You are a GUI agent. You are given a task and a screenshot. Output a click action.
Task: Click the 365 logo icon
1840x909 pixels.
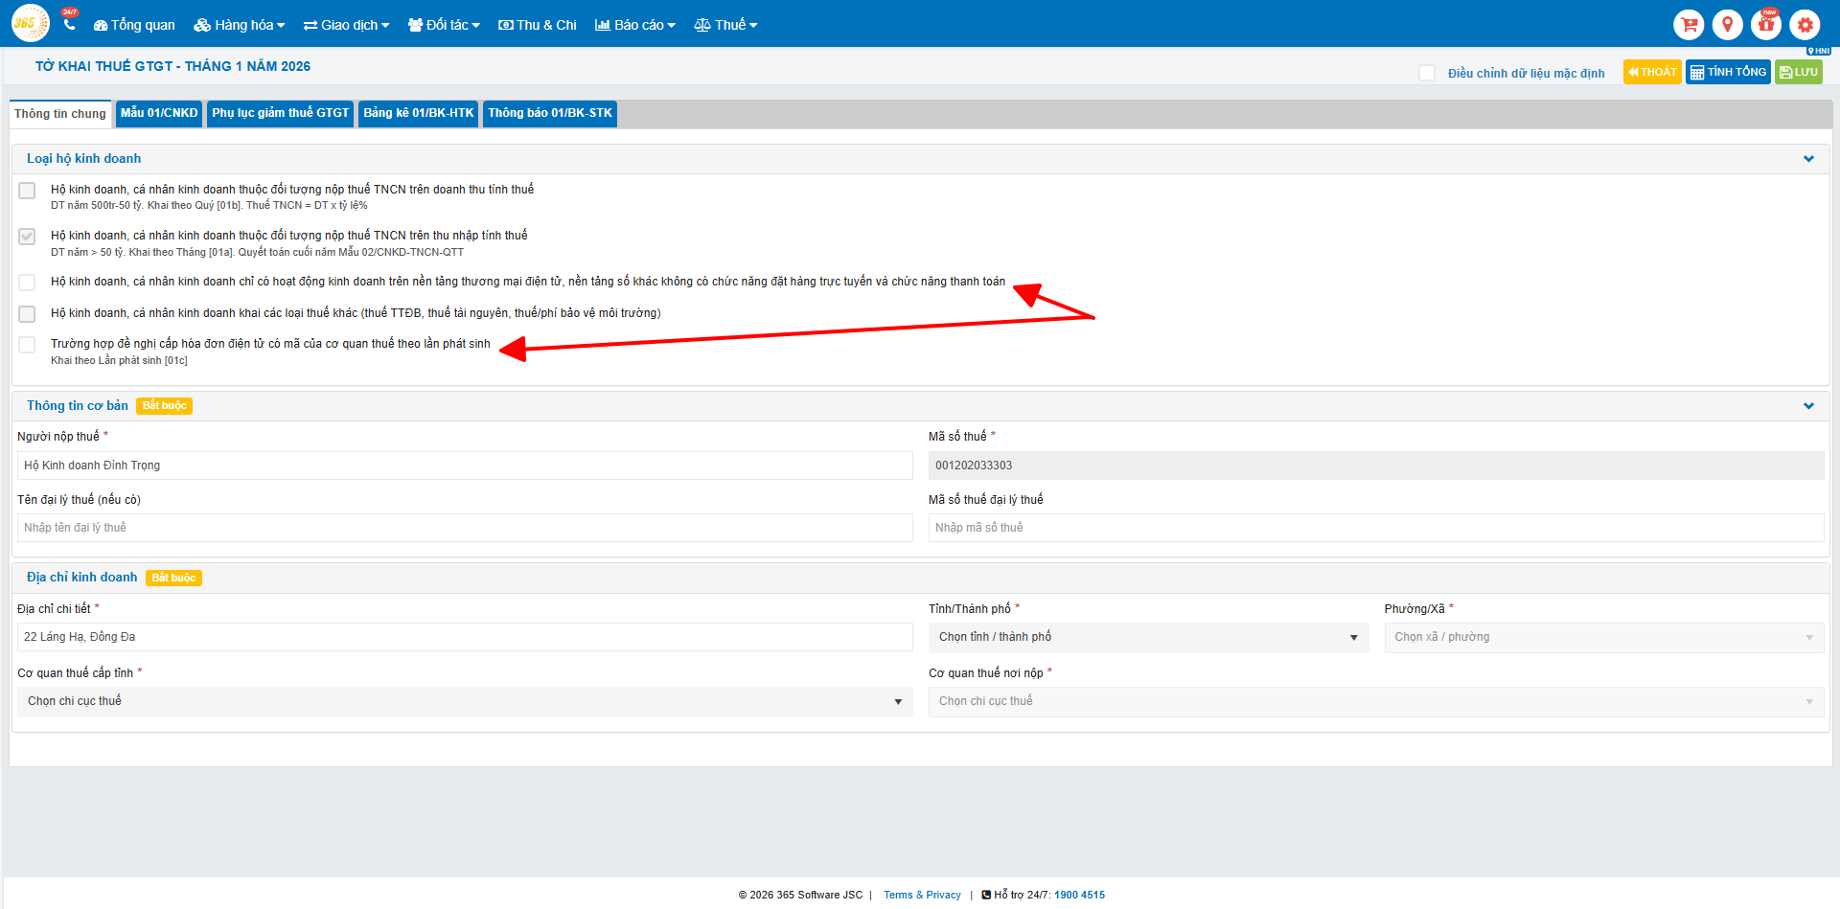pos(30,23)
